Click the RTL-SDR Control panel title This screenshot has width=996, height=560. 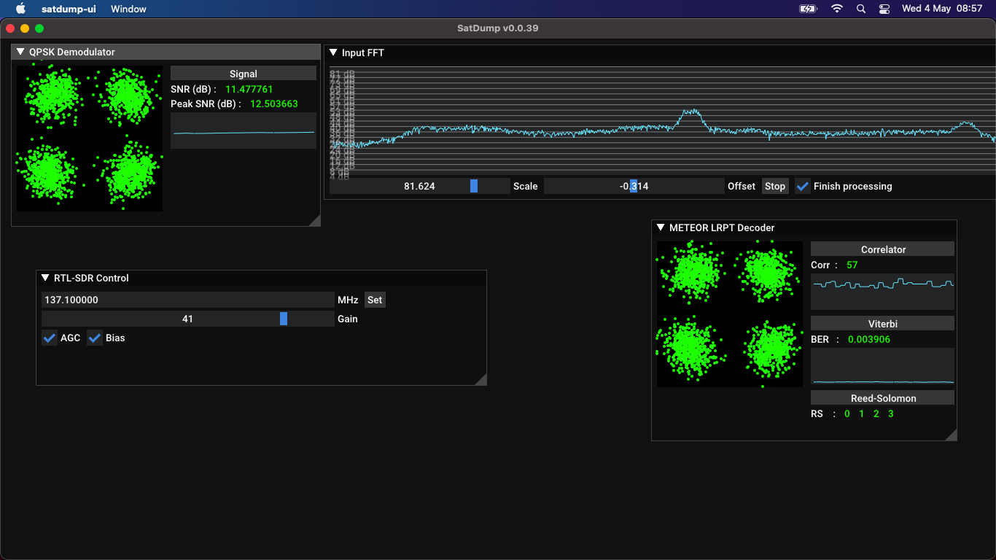click(x=91, y=278)
